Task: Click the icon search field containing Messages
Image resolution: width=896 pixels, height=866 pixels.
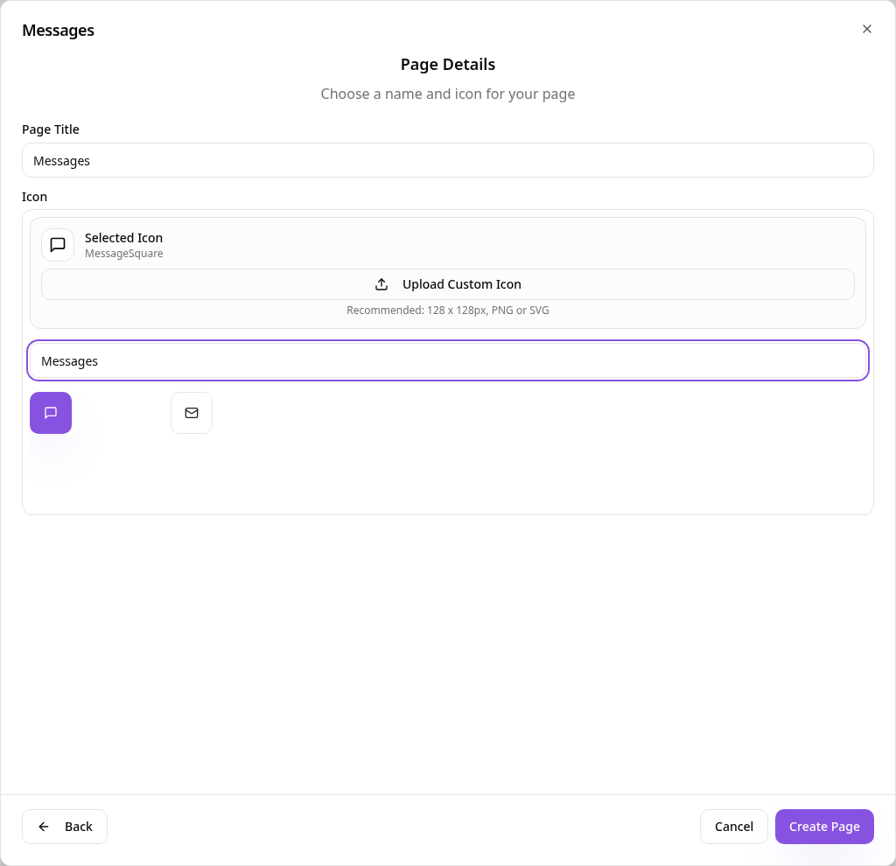Action: pyautogui.click(x=447, y=360)
